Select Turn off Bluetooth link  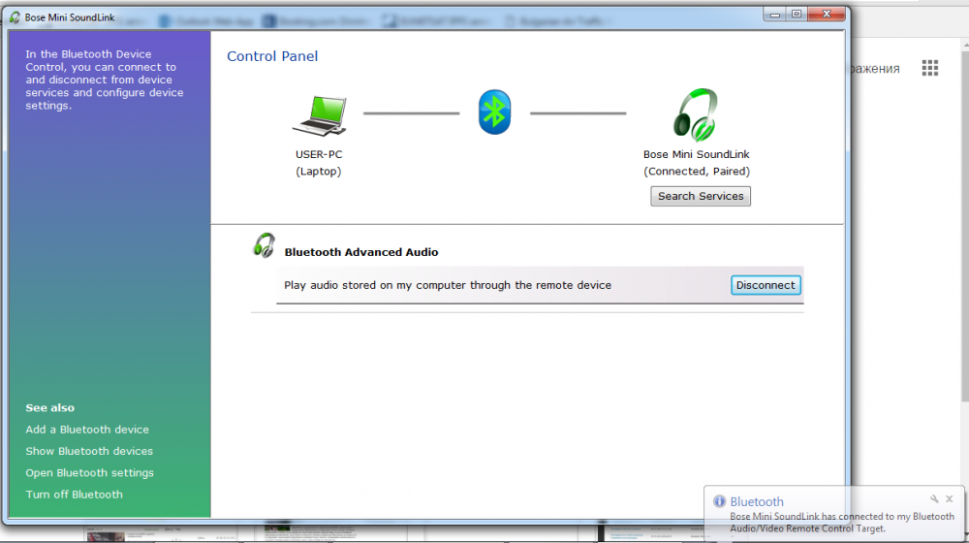point(75,495)
